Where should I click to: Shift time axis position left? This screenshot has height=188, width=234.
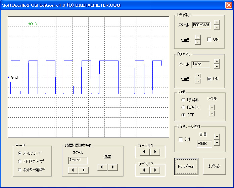click(x=102, y=167)
